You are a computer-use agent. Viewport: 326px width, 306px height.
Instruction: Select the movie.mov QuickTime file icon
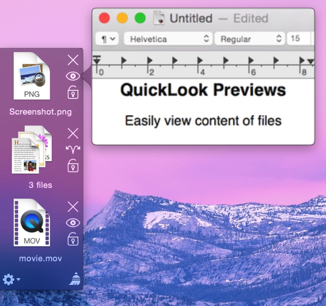pyautogui.click(x=32, y=223)
